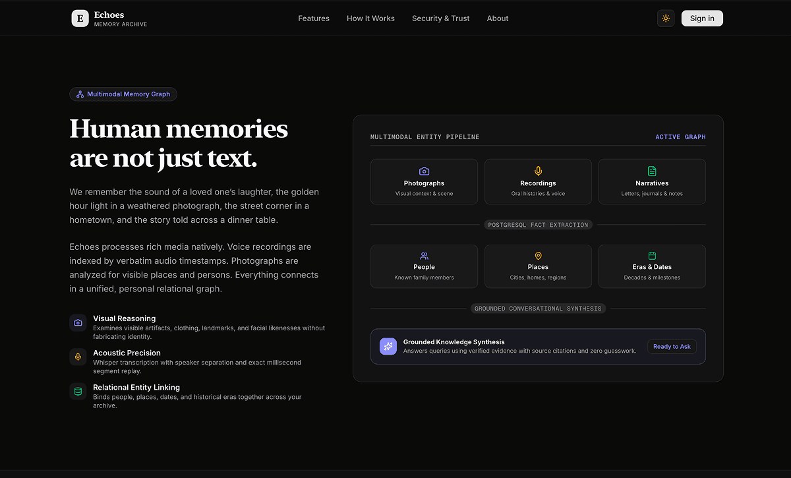Image resolution: width=791 pixels, height=478 pixels.
Task: Click the 'Letters, journals & notes' caption
Action: (x=652, y=194)
